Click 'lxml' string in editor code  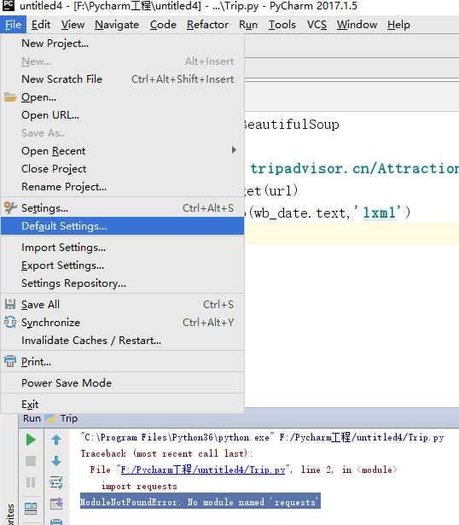coord(381,213)
